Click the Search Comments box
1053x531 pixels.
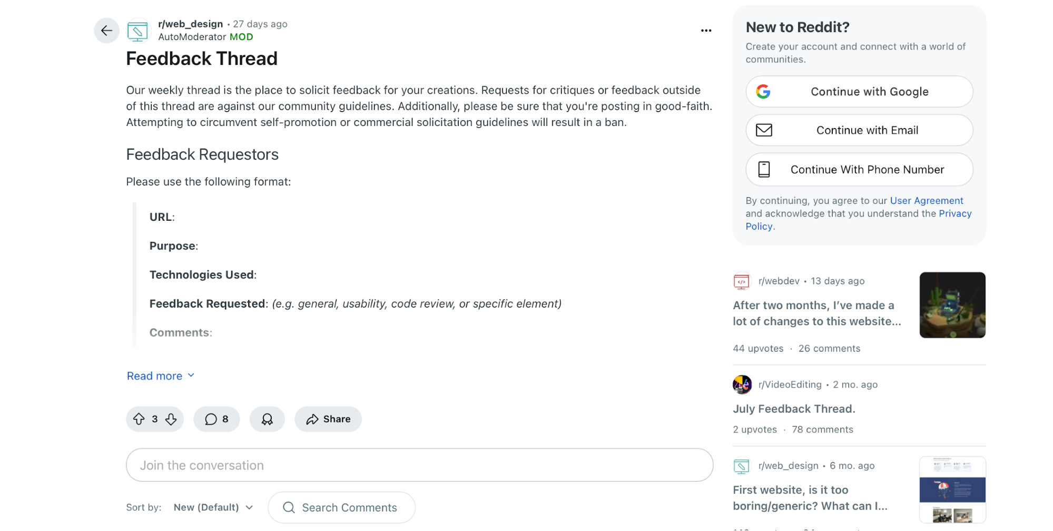pyautogui.click(x=349, y=507)
